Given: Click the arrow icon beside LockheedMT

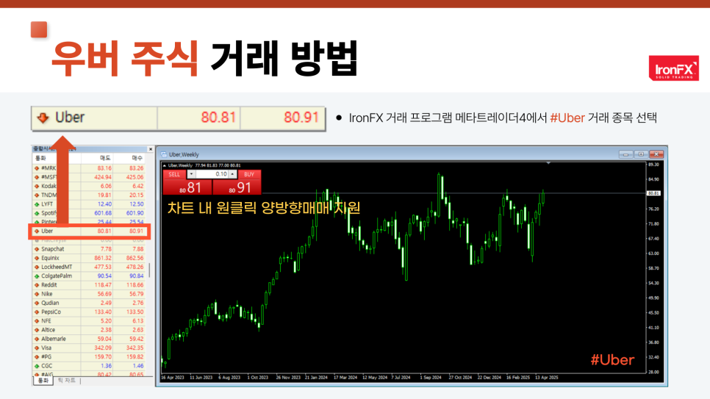Looking at the screenshot, I should coord(37,267).
